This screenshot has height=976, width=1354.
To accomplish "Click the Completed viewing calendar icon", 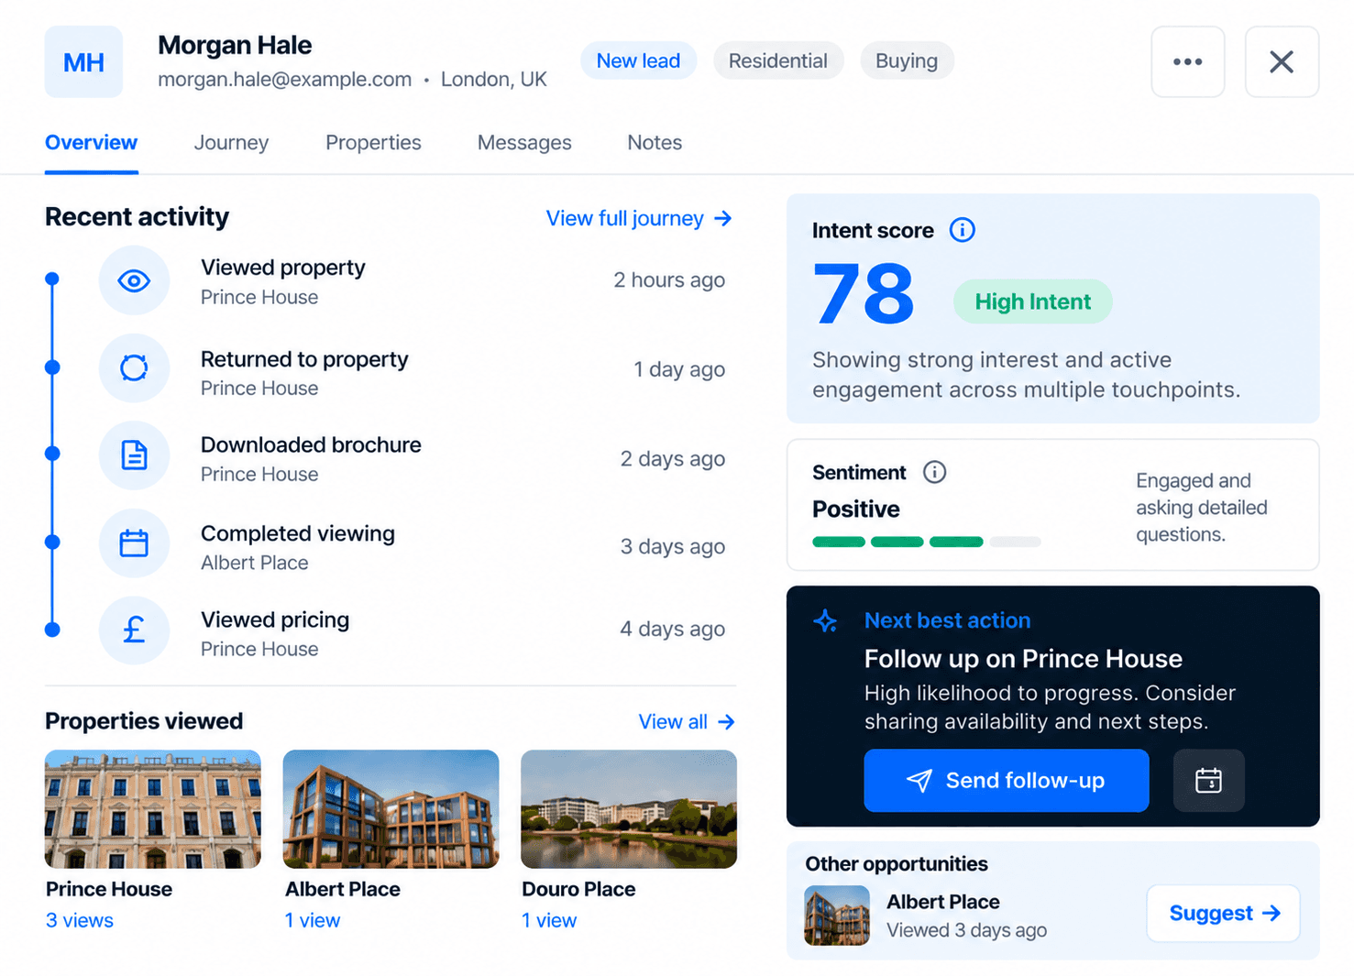I will pos(134,543).
